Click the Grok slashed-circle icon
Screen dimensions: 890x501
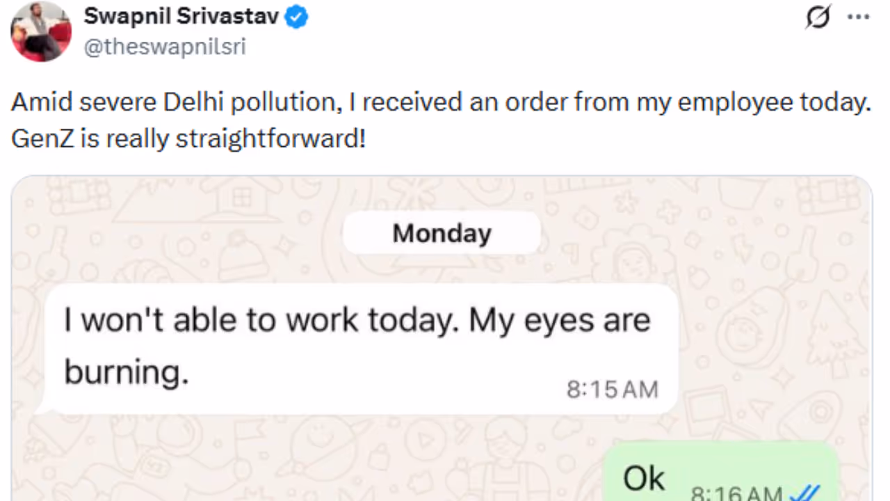tap(818, 18)
